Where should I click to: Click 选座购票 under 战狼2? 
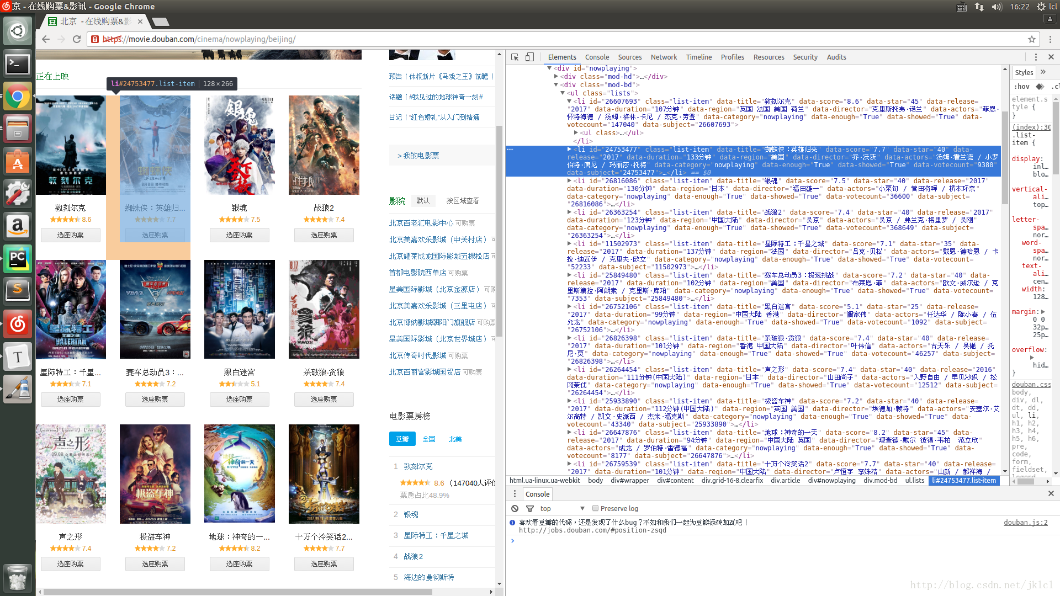(324, 235)
